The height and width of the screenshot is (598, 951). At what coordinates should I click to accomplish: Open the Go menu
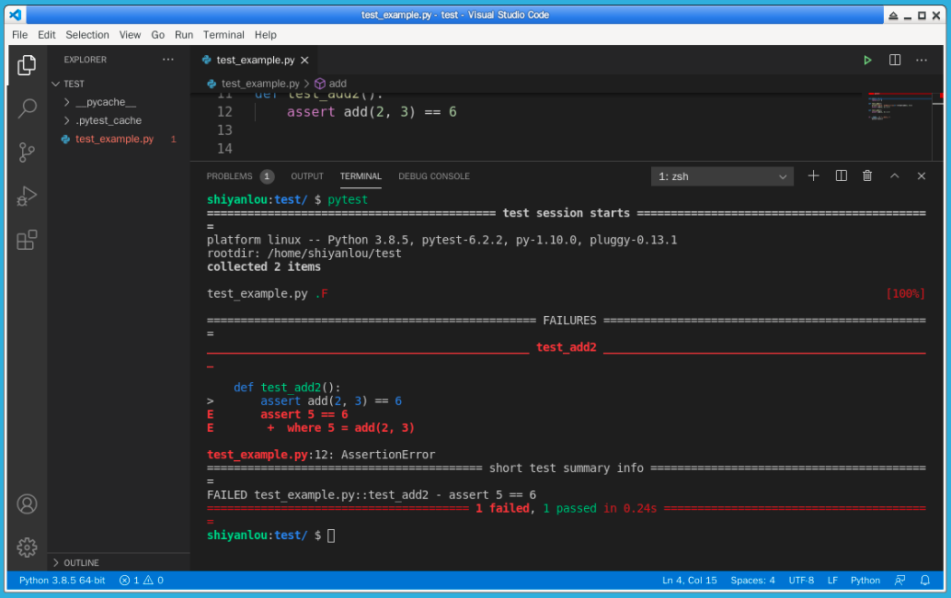pos(157,35)
